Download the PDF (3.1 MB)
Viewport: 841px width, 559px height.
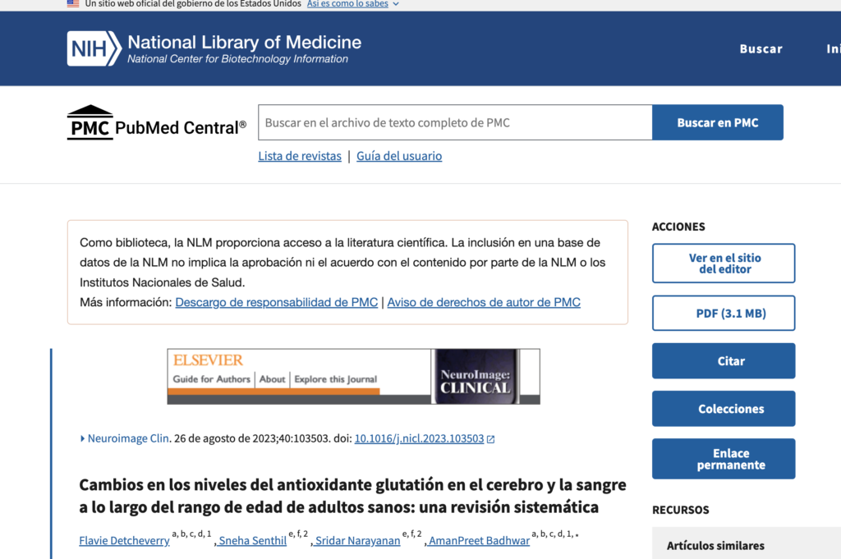point(724,314)
